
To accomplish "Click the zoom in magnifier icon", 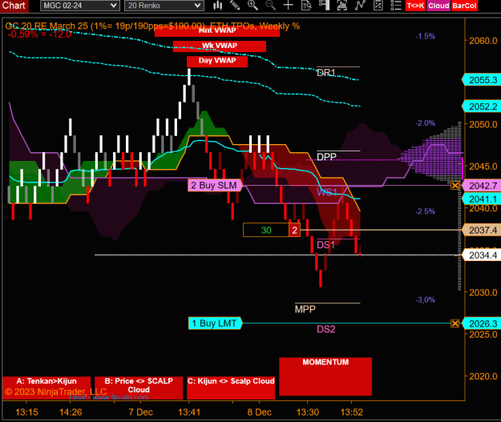I will pos(253,6).
